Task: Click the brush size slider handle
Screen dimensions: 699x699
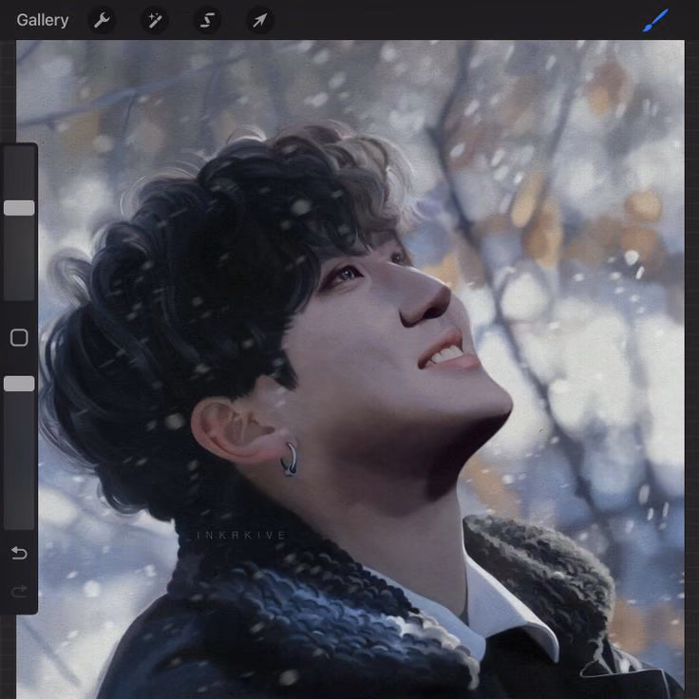Action: (19, 208)
